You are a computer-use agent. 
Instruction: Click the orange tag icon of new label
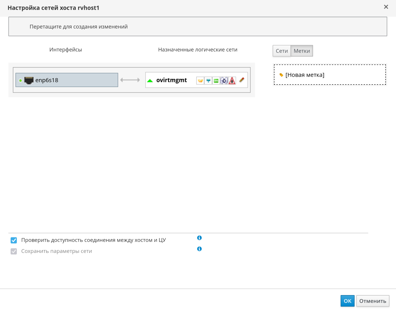(281, 75)
